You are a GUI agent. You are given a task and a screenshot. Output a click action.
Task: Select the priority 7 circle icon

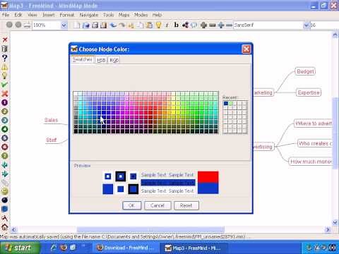click(5, 156)
